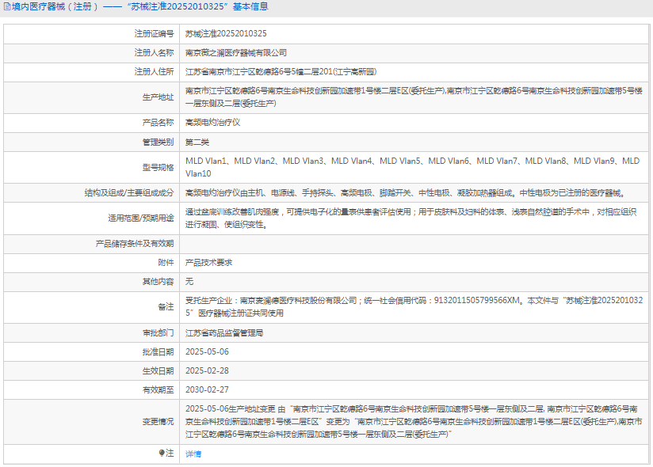653x467 pixels.
Task: Click the 生产地址 label
Action: pos(158,97)
